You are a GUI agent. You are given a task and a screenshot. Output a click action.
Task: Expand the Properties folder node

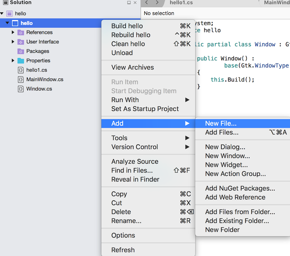pyautogui.click(x=13, y=61)
